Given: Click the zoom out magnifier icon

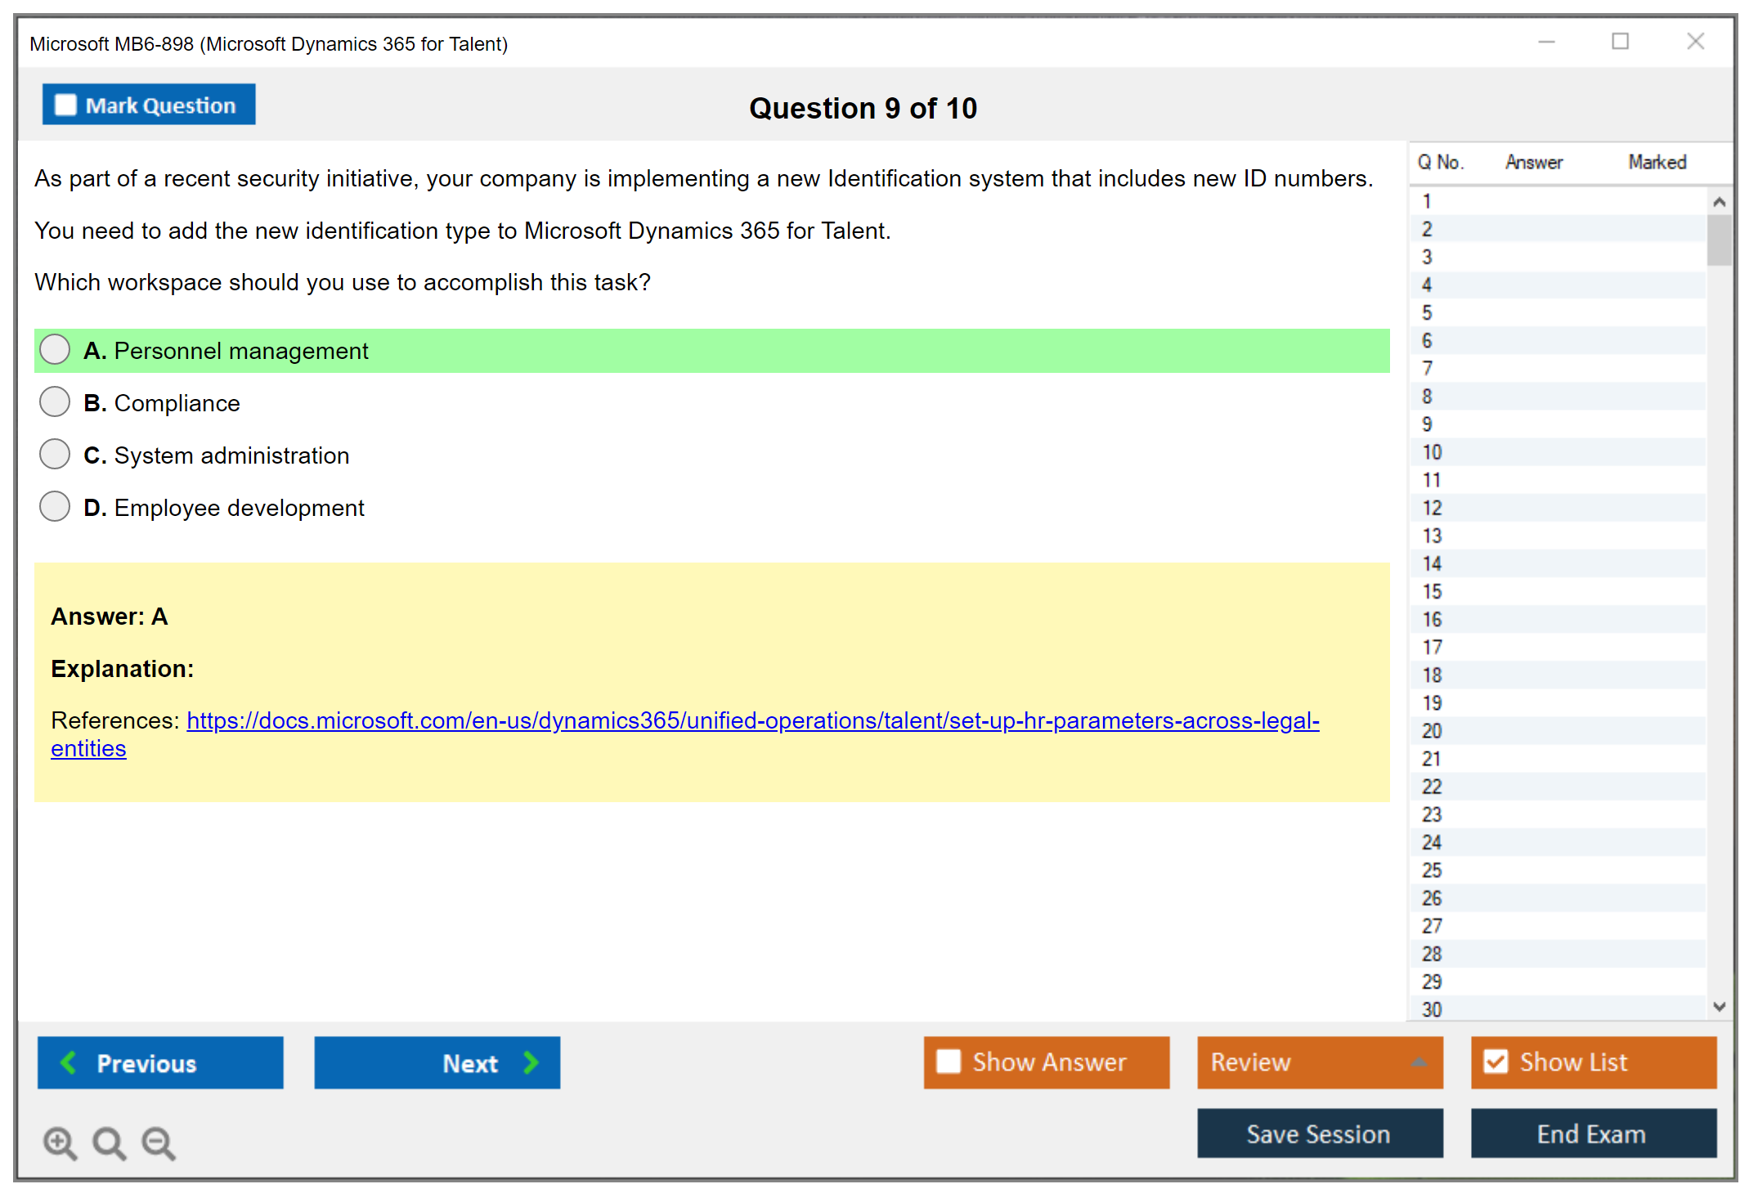Looking at the screenshot, I should (159, 1142).
